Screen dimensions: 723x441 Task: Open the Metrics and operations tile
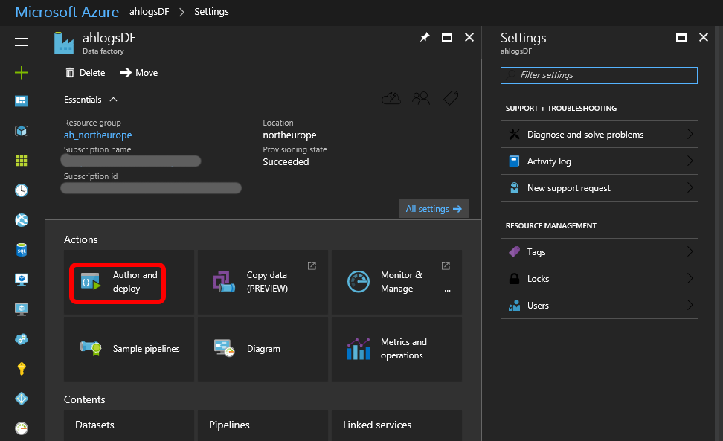[396, 349]
